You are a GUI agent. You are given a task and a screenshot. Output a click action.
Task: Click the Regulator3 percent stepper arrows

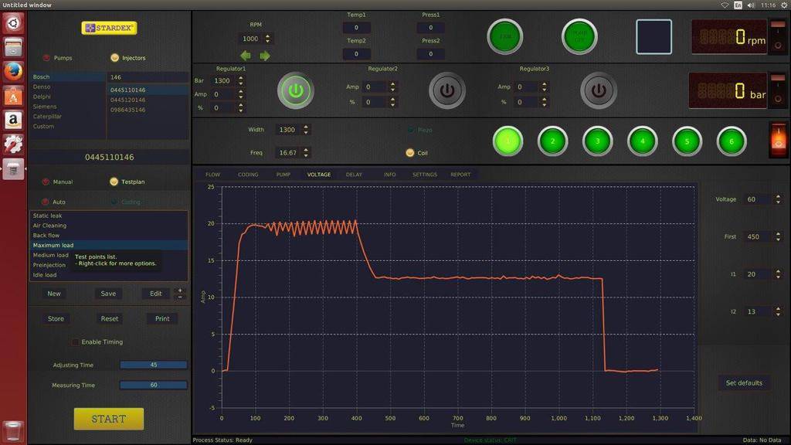pyautogui.click(x=544, y=102)
